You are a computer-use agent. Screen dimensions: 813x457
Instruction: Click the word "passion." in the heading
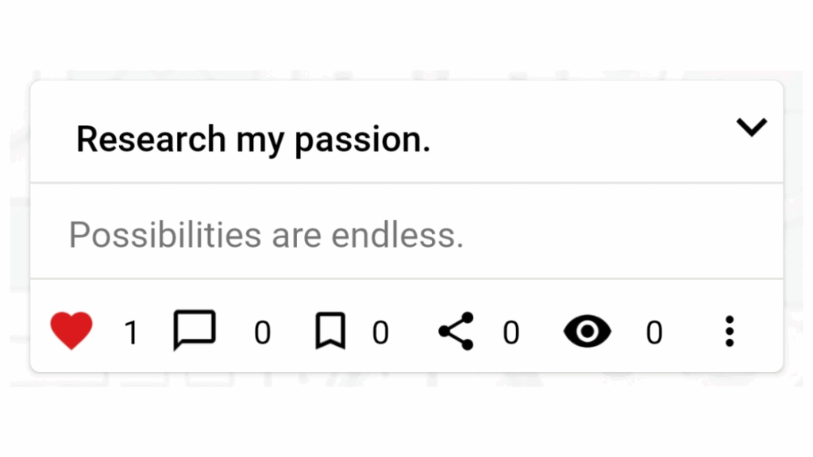pyautogui.click(x=362, y=140)
